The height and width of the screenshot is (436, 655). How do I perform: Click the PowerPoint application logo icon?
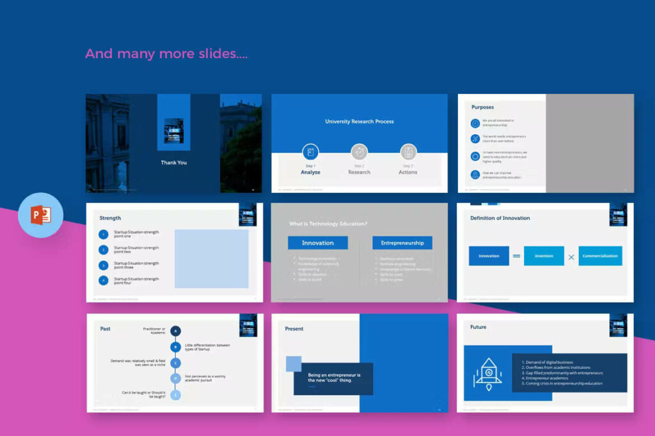point(40,216)
